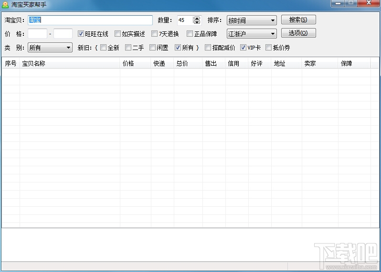Decrease 数量 with the spinner down arrow
The width and height of the screenshot is (381, 272).
point(197,22)
